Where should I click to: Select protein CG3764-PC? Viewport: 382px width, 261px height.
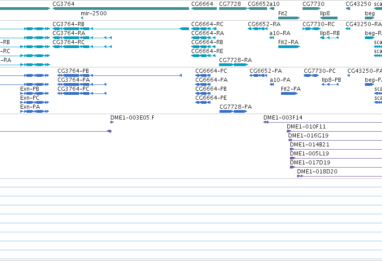pos(82,93)
